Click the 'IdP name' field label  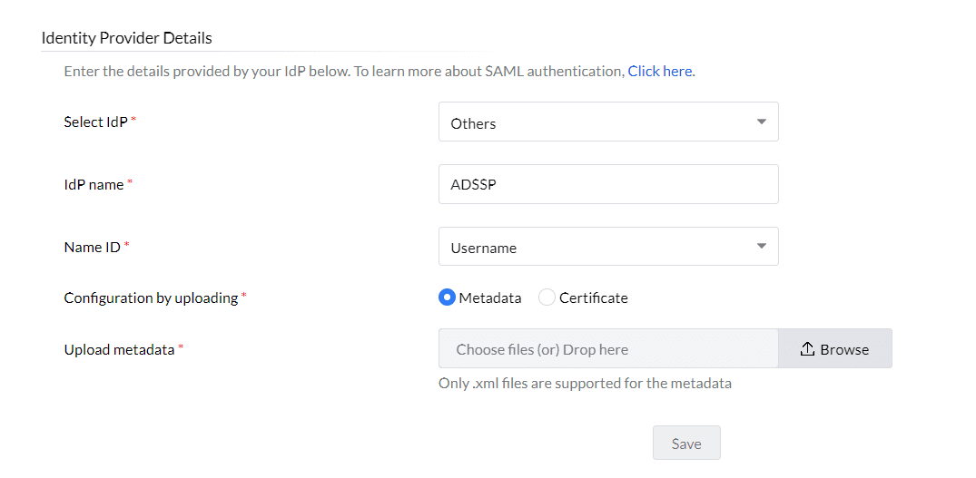(94, 184)
